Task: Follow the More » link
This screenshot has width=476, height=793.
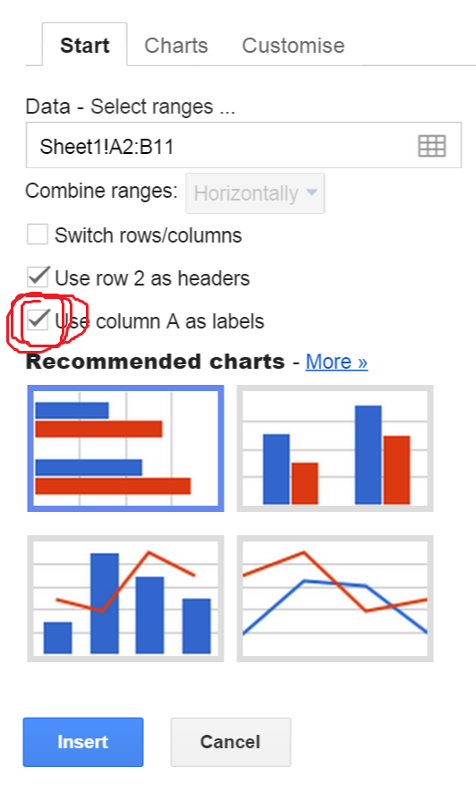Action: click(336, 362)
